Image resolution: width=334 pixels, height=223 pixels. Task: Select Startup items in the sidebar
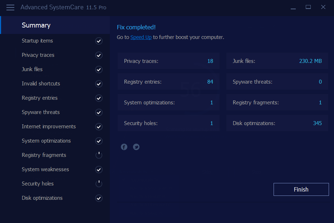click(37, 41)
